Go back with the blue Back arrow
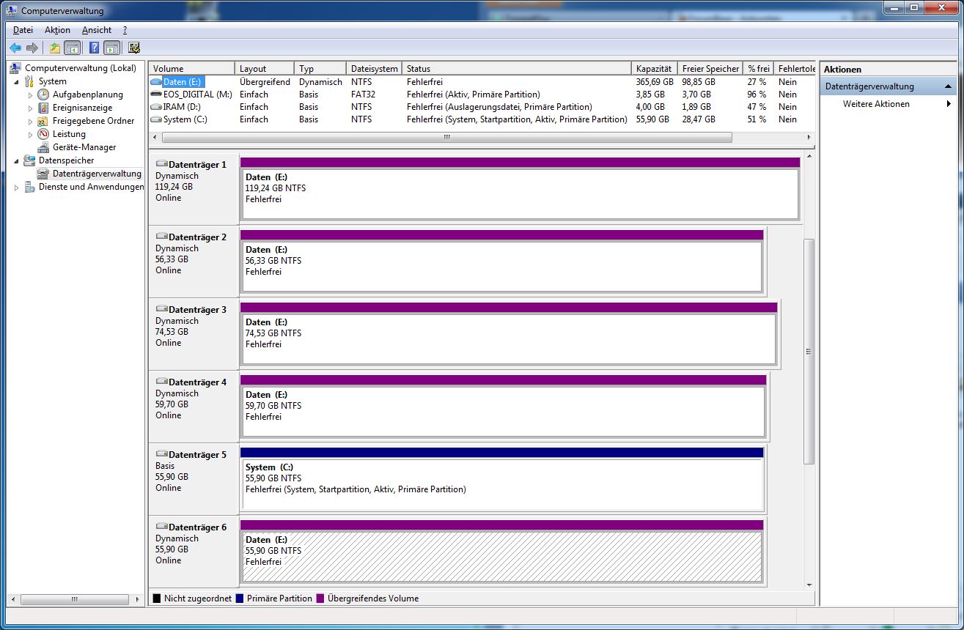 15,48
